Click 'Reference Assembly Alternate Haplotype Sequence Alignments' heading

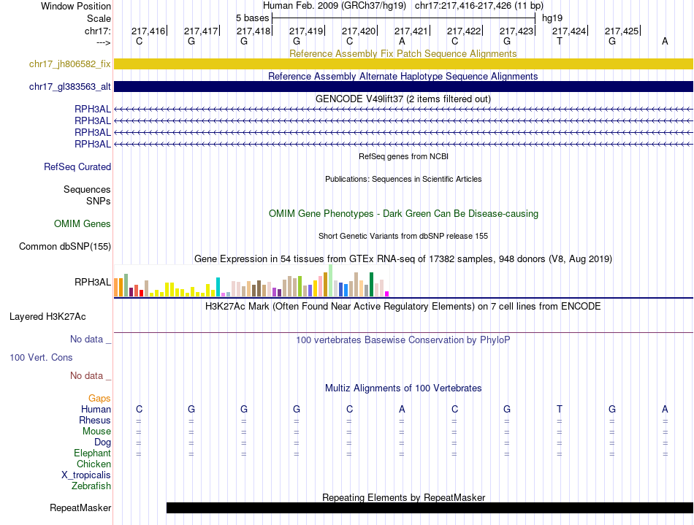(403, 76)
